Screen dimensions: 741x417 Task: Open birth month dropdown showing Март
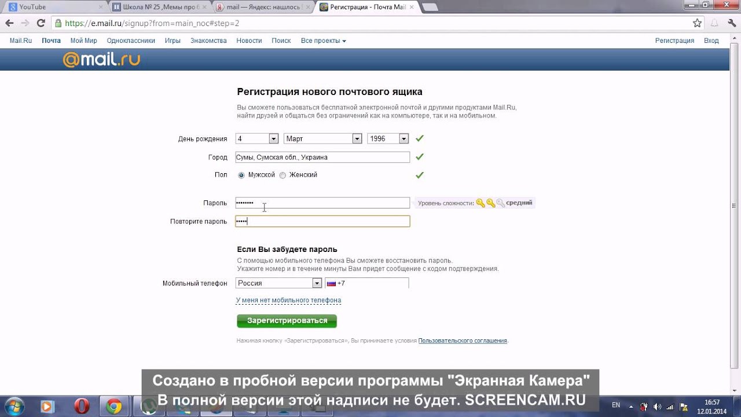click(323, 139)
